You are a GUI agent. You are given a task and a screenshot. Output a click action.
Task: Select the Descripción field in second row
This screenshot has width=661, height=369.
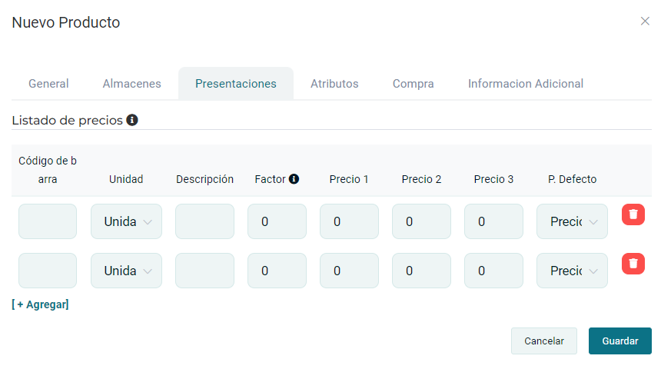[204, 271]
